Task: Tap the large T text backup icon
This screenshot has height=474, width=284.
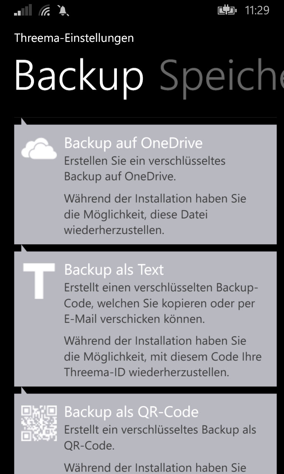Action: [x=39, y=281]
